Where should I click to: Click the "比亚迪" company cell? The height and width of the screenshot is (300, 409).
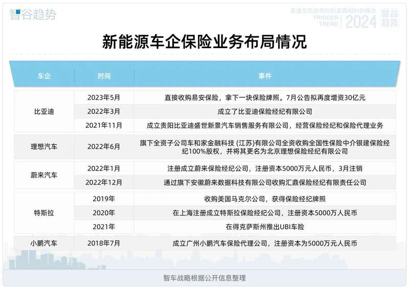[x=44, y=111]
